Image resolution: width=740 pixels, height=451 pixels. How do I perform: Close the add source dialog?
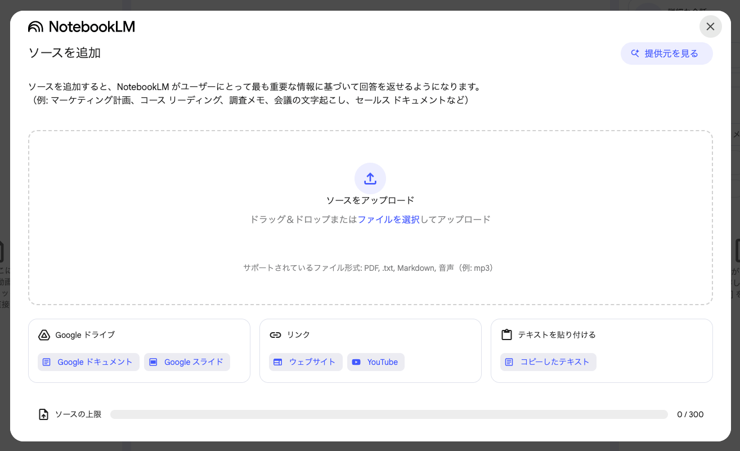pyautogui.click(x=710, y=26)
